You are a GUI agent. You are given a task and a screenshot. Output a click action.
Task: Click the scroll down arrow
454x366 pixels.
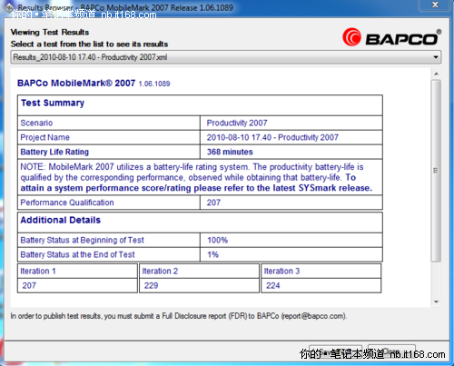(436, 302)
